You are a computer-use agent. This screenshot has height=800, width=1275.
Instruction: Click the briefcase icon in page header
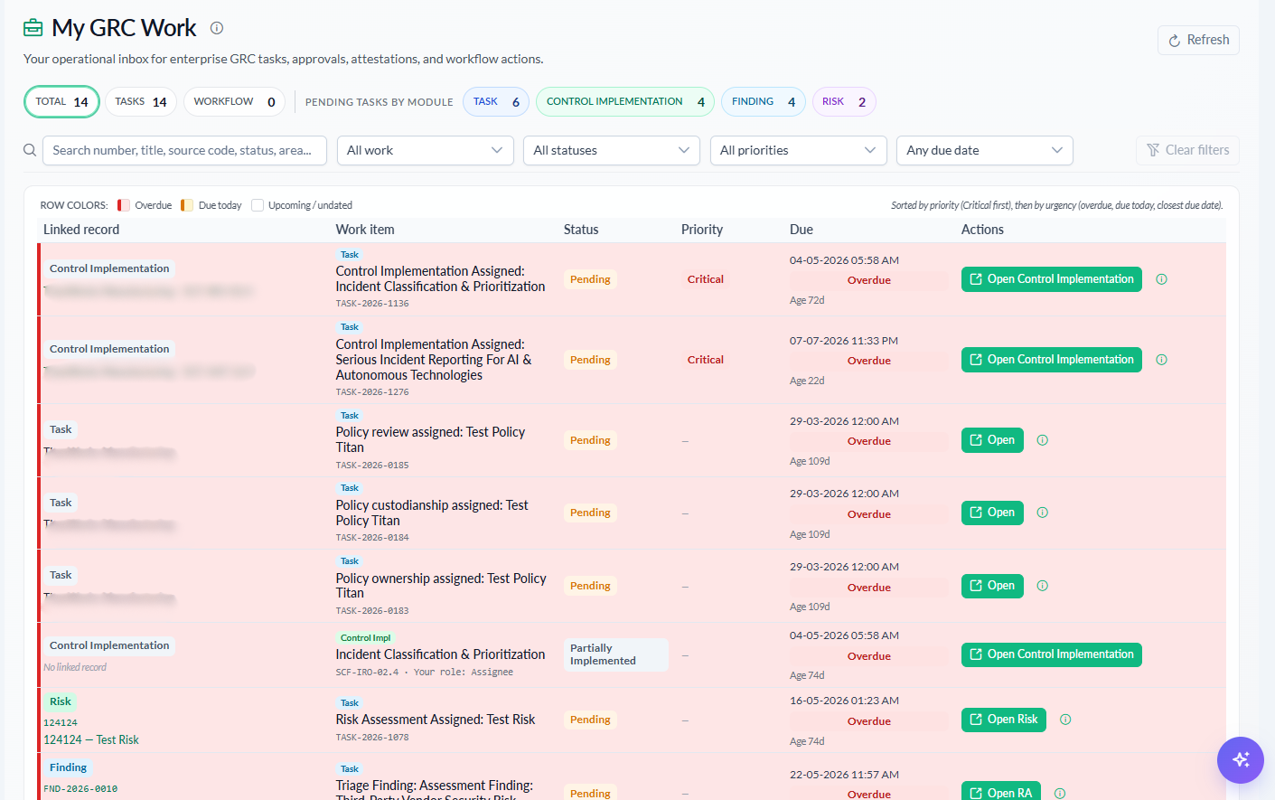point(33,28)
